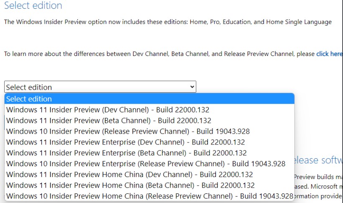Choose Windows 10 Home China (Release Preview Channel)
The width and height of the screenshot is (343, 203).
(x=149, y=196)
